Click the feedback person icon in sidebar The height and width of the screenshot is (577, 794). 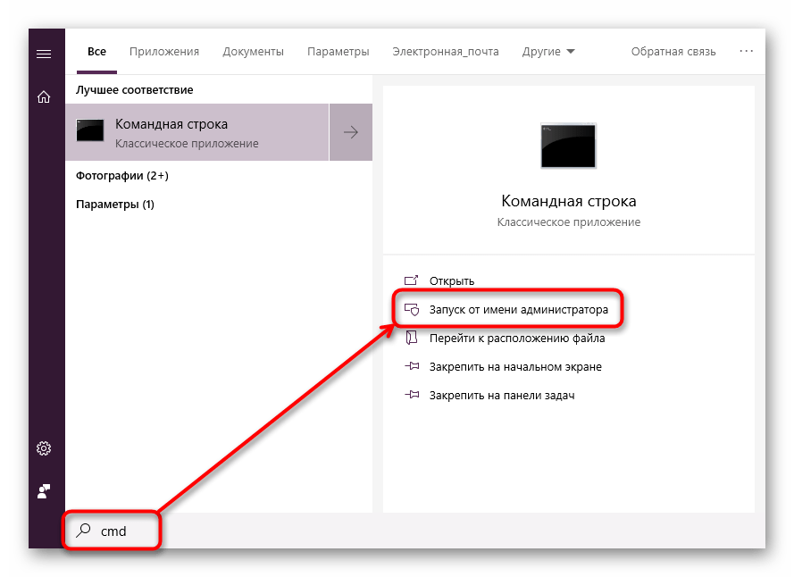coord(44,491)
